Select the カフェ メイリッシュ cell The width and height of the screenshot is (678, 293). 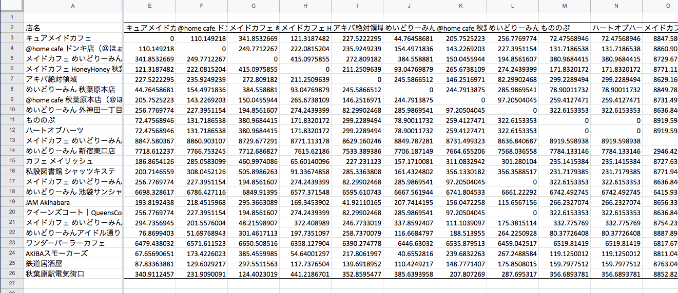coord(72,161)
